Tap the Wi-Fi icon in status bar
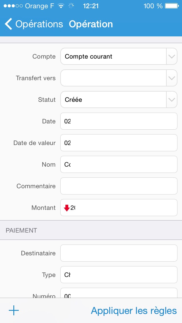Viewport: 182px width, 323px height. [61, 6]
